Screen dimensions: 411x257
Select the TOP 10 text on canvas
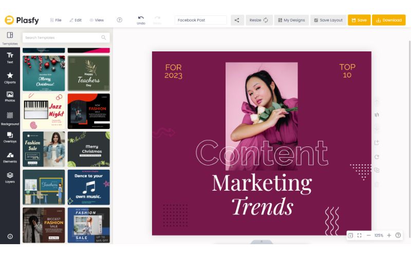tap(347, 71)
